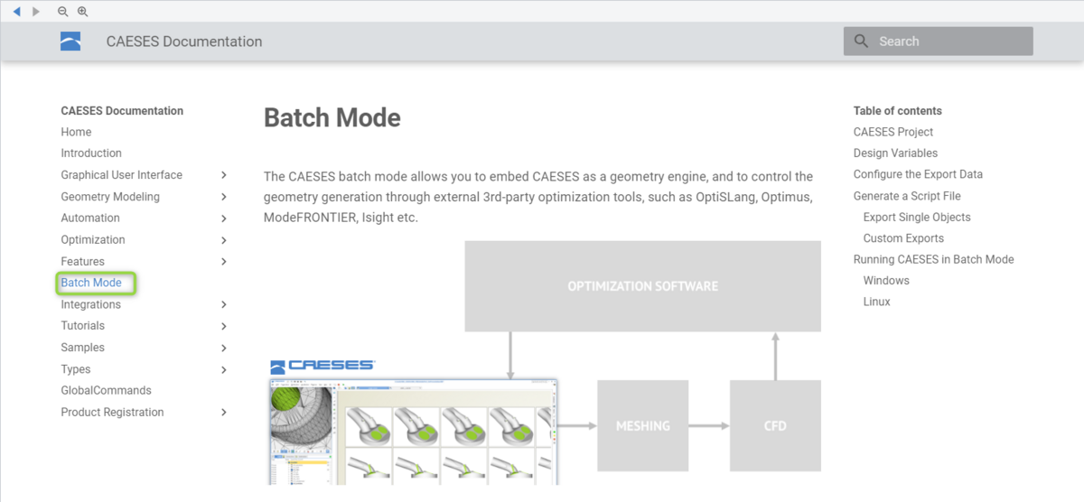This screenshot has width=1084, height=502.
Task: Open CAESES Documentation header title
Action: coord(184,42)
